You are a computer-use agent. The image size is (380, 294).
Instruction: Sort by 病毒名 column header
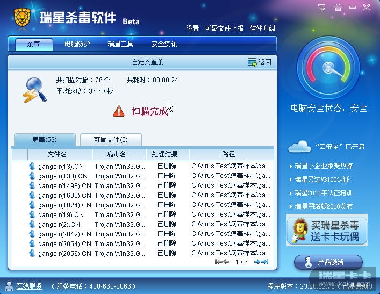click(119, 154)
